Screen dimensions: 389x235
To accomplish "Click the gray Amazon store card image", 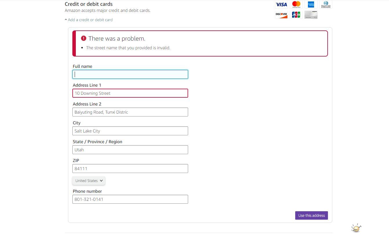I will (x=311, y=14).
